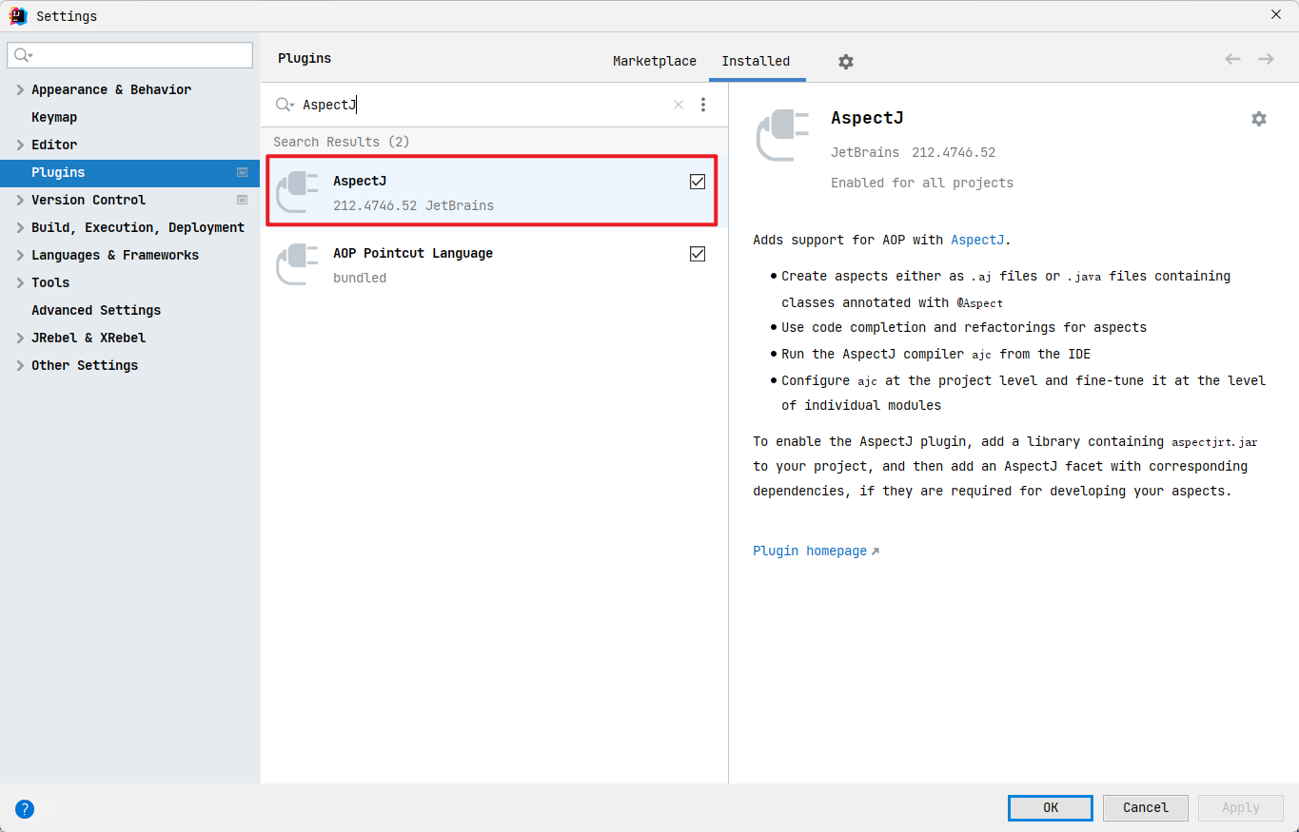Click the AspectJ title in details pane
The height and width of the screenshot is (832, 1299).
pyautogui.click(x=867, y=118)
